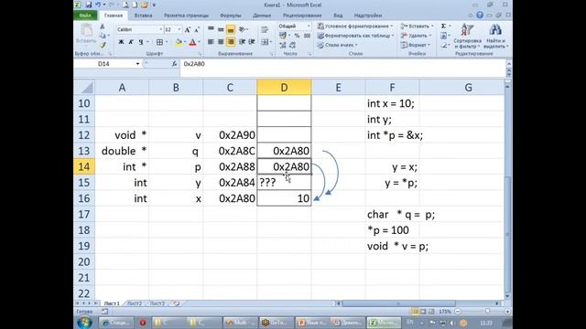Click the increase decimal icon
This screenshot has height=329, width=586.
click(x=283, y=45)
